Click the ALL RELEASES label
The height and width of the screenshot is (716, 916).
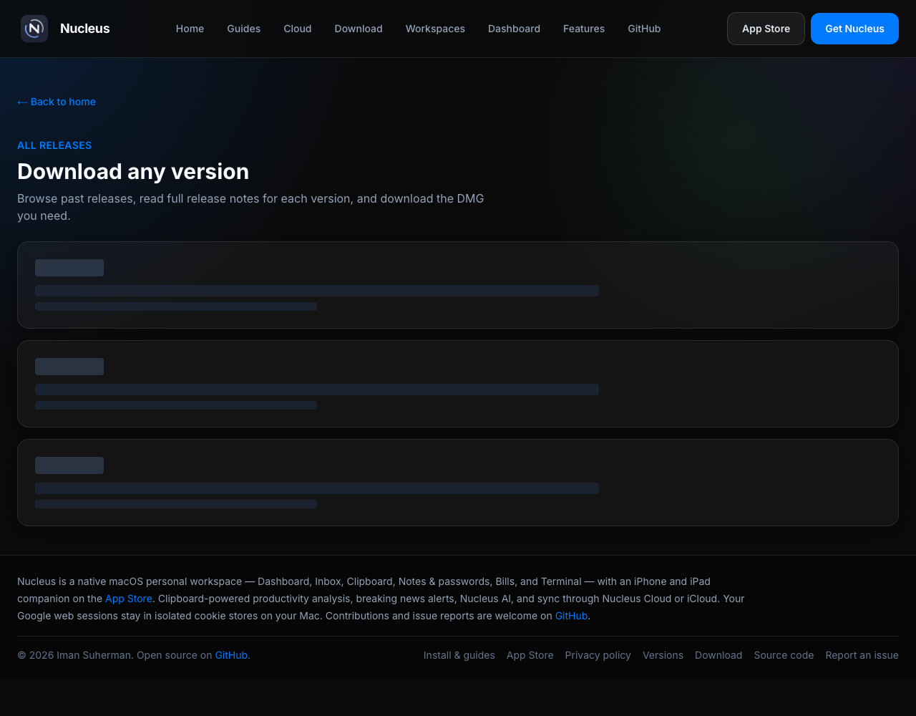point(54,145)
